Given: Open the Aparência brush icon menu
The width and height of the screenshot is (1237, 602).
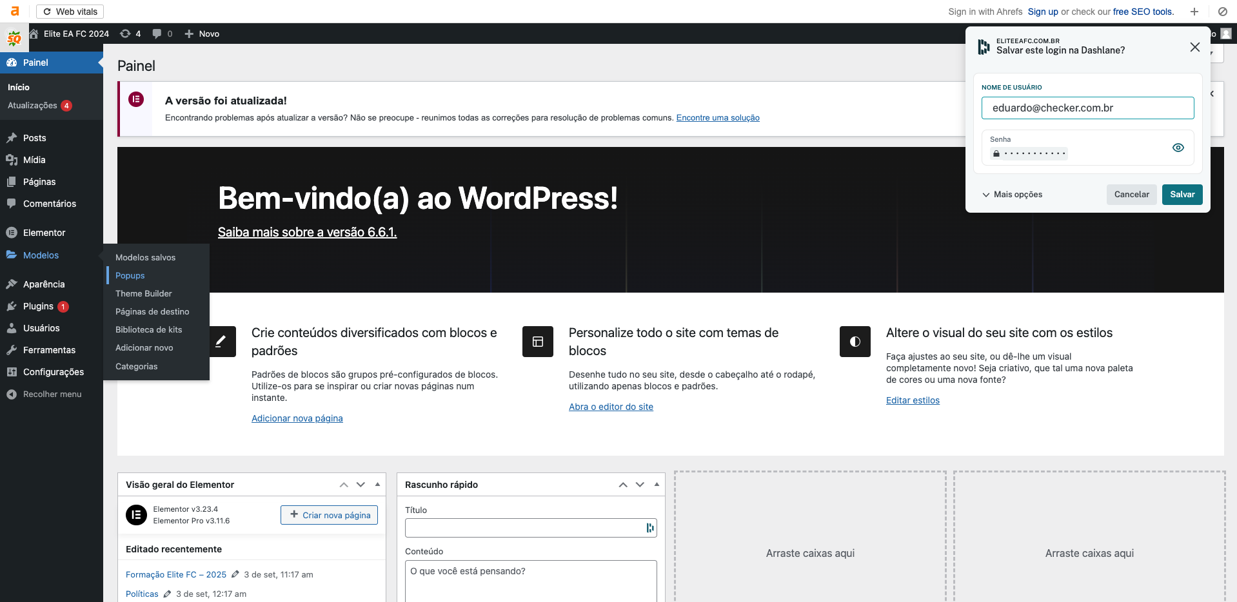Looking at the screenshot, I should [x=12, y=284].
